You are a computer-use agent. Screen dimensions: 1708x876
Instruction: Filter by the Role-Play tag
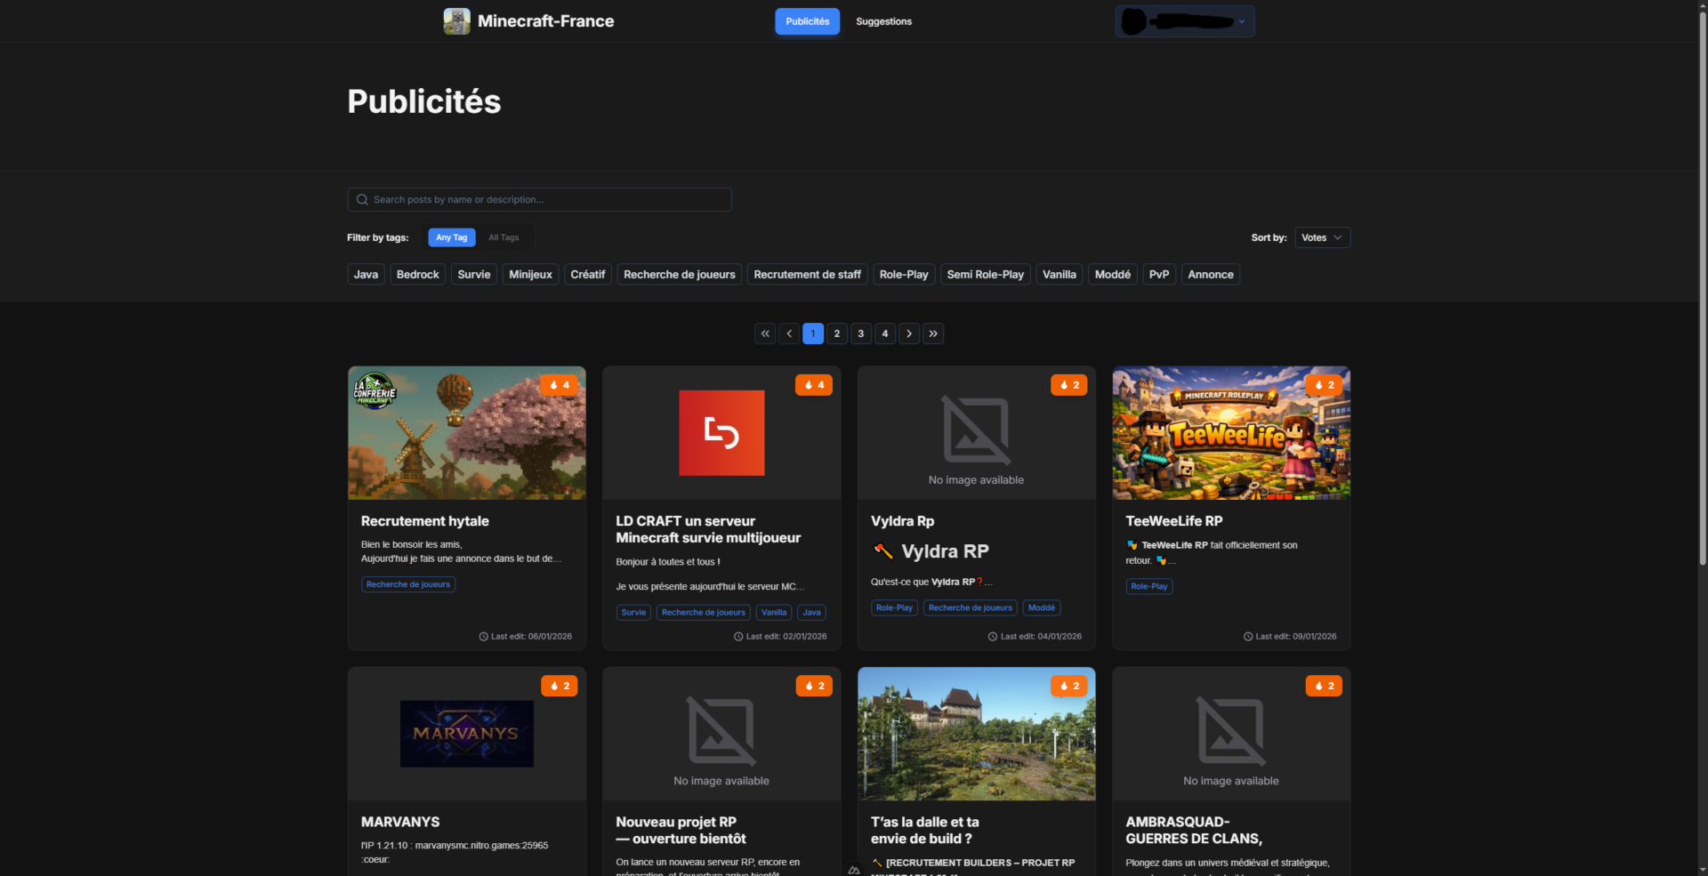click(903, 275)
